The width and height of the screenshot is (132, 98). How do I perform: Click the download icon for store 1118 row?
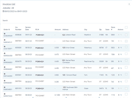pyautogui.click(x=119, y=95)
